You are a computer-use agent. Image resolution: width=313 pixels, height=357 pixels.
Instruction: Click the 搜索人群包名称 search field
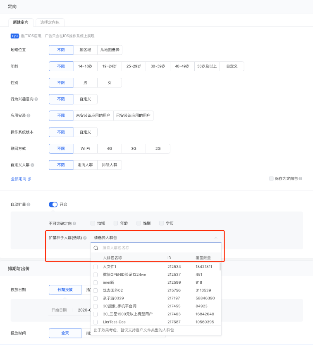pyautogui.click(x=156, y=248)
